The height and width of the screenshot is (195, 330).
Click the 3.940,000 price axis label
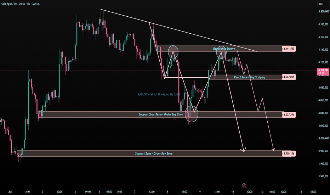click(324, 177)
